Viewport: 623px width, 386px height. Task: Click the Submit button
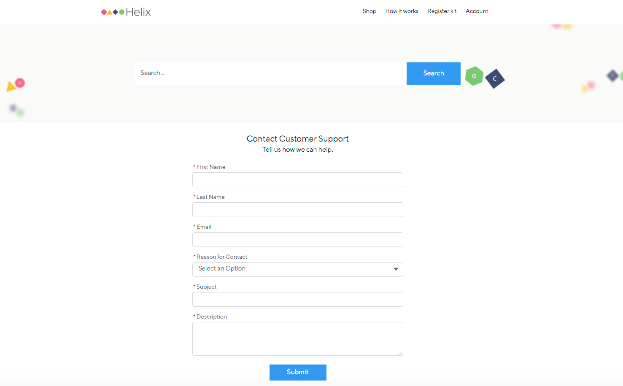[x=298, y=372]
